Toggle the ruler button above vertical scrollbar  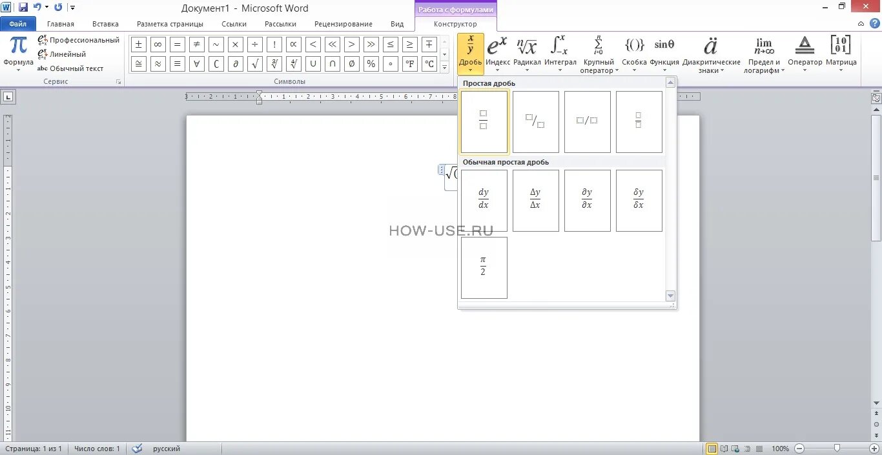876,99
